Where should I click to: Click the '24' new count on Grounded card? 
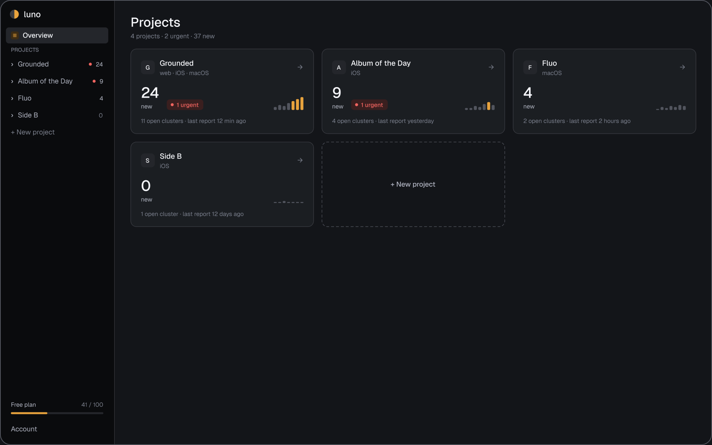point(150,93)
